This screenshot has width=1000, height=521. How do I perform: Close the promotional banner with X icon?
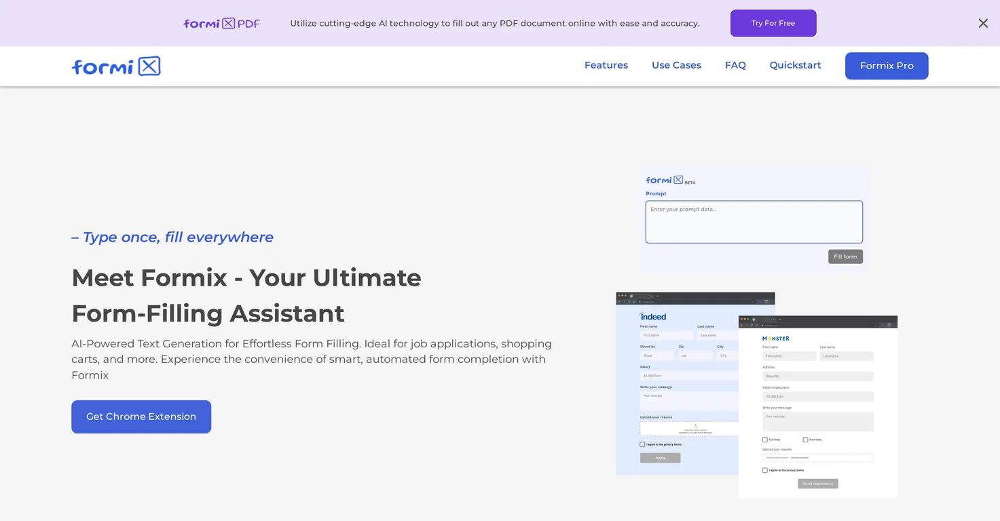982,23
